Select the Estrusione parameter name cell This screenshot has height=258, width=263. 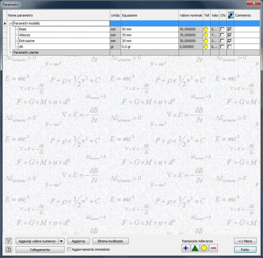pyautogui.click(x=64, y=41)
